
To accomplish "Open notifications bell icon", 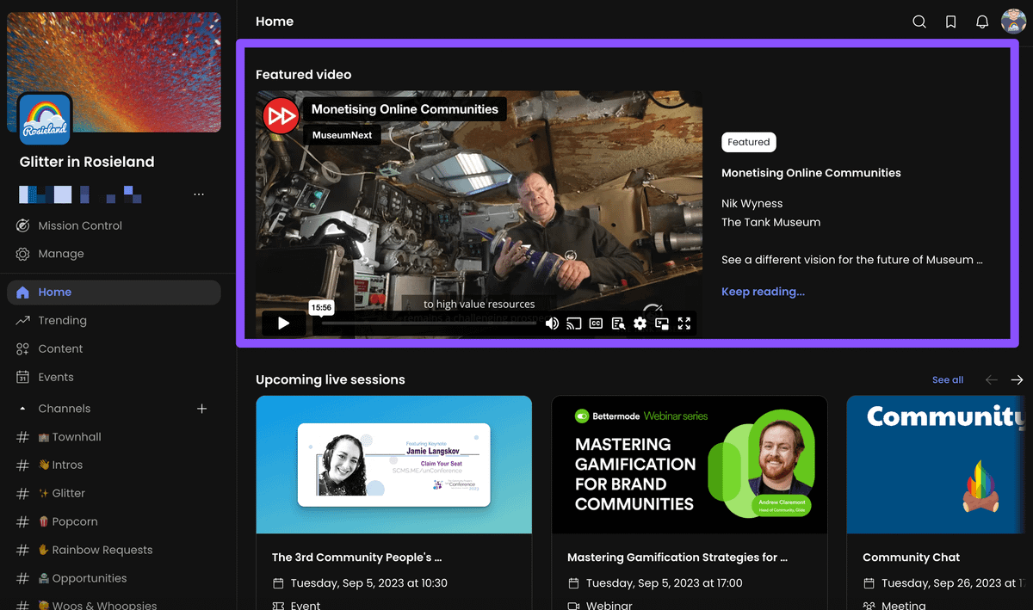I will tap(982, 22).
